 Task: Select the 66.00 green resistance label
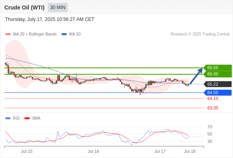(218, 74)
